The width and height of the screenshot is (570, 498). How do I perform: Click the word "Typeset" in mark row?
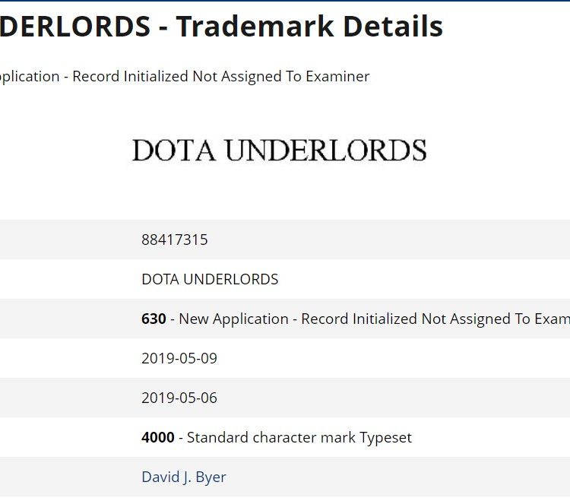385,438
